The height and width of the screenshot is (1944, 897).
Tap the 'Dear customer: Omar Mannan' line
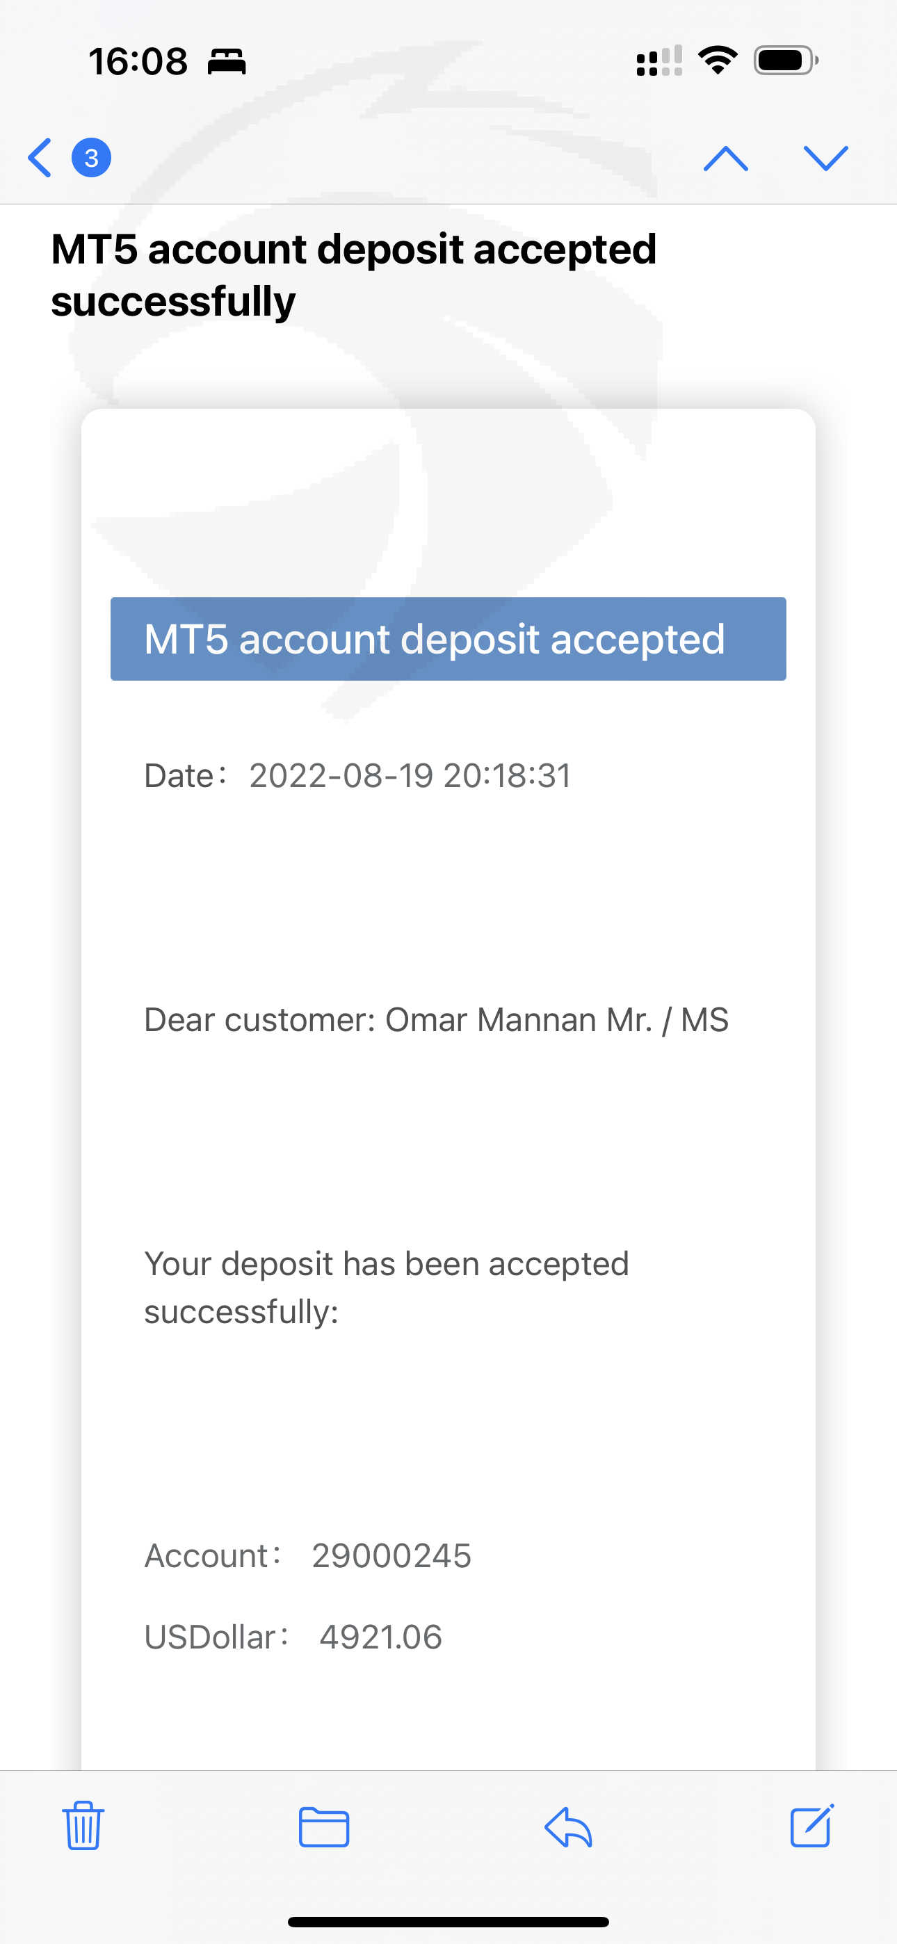(436, 1020)
